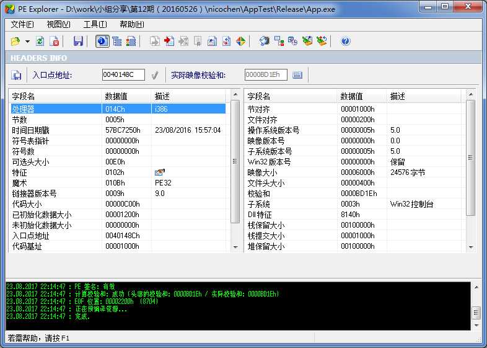Click the 实际映像校验和 field 0000BD1Eh

click(266, 74)
